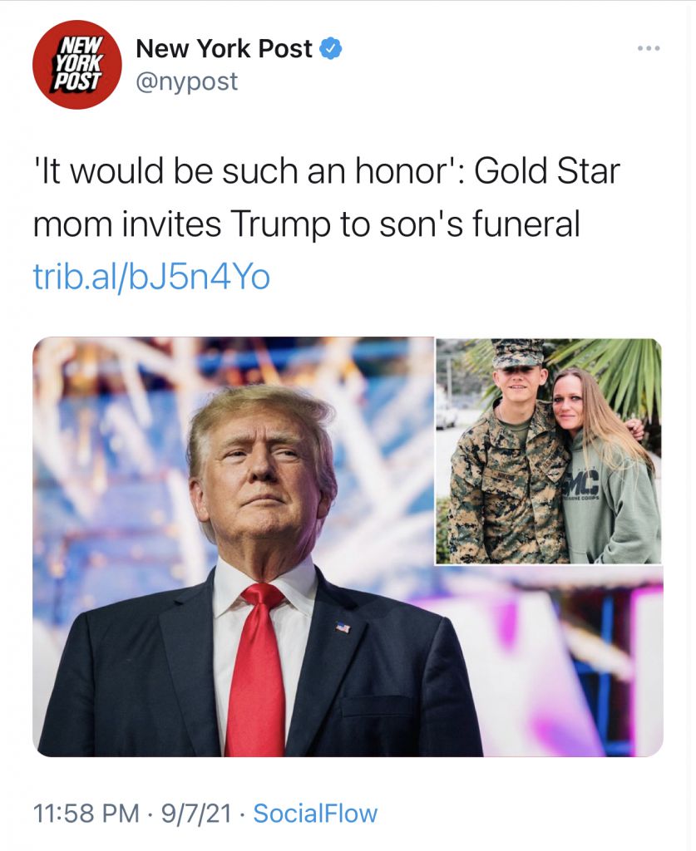Open the three-dot more options menu
The height and width of the screenshot is (851, 696).
(649, 49)
